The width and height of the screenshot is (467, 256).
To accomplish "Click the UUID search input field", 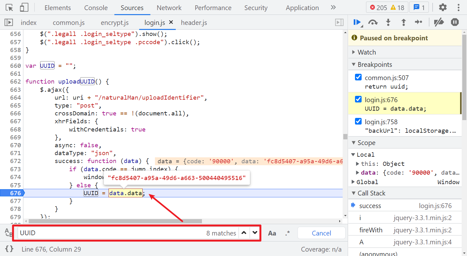I will [110, 233].
